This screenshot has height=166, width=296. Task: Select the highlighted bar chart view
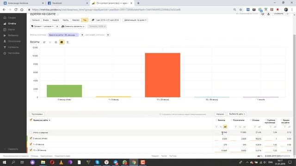(62, 42)
